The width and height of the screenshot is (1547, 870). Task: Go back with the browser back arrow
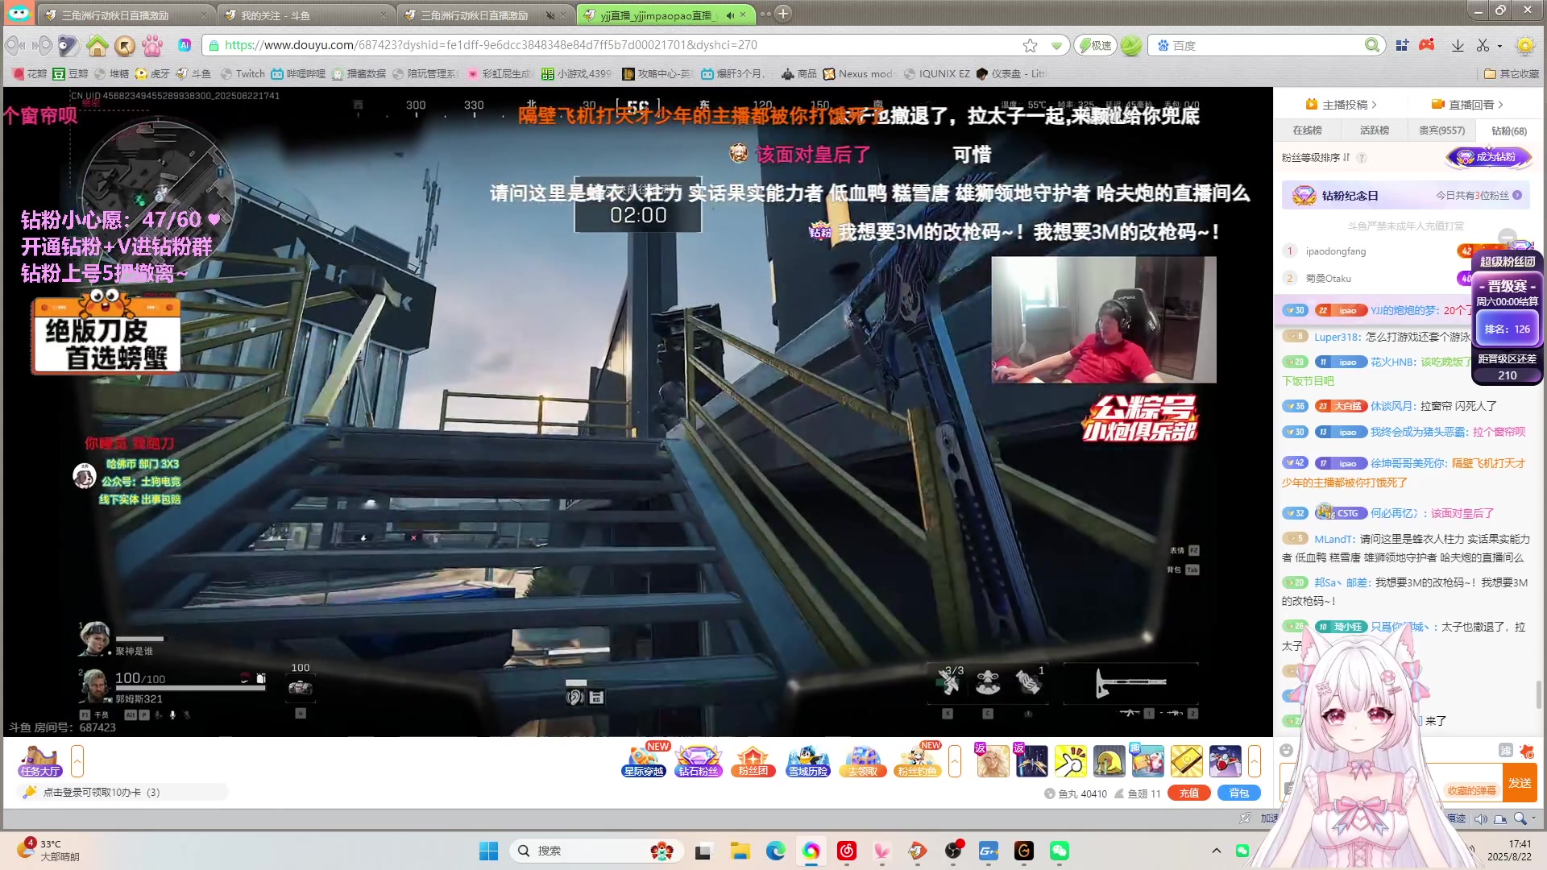[x=15, y=45]
